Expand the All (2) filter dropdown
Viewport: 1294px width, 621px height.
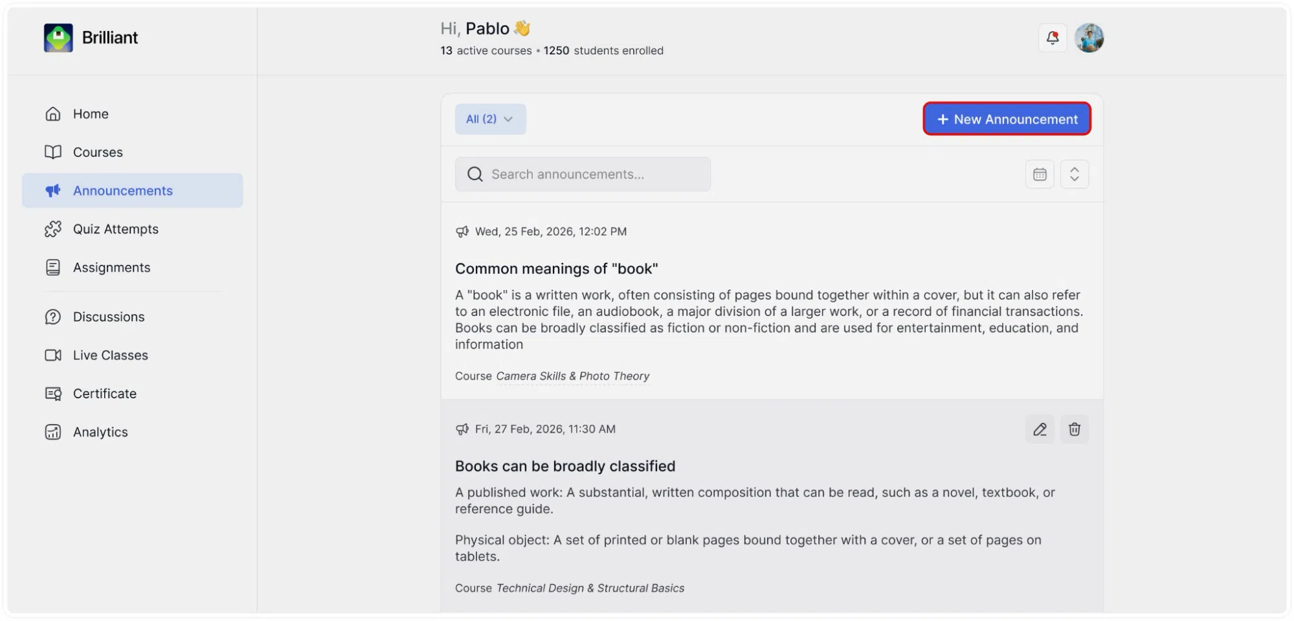[x=490, y=119]
